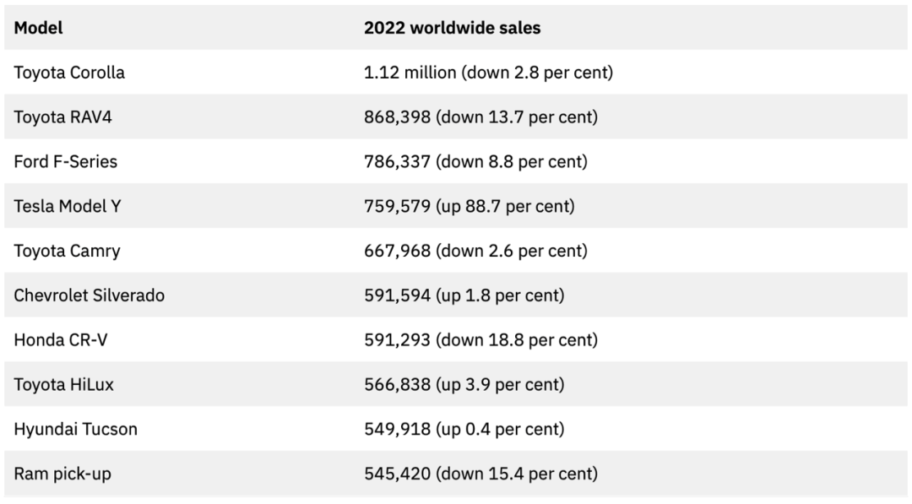Select the Honda CR-V model cell
This screenshot has width=912, height=504.
coord(60,340)
